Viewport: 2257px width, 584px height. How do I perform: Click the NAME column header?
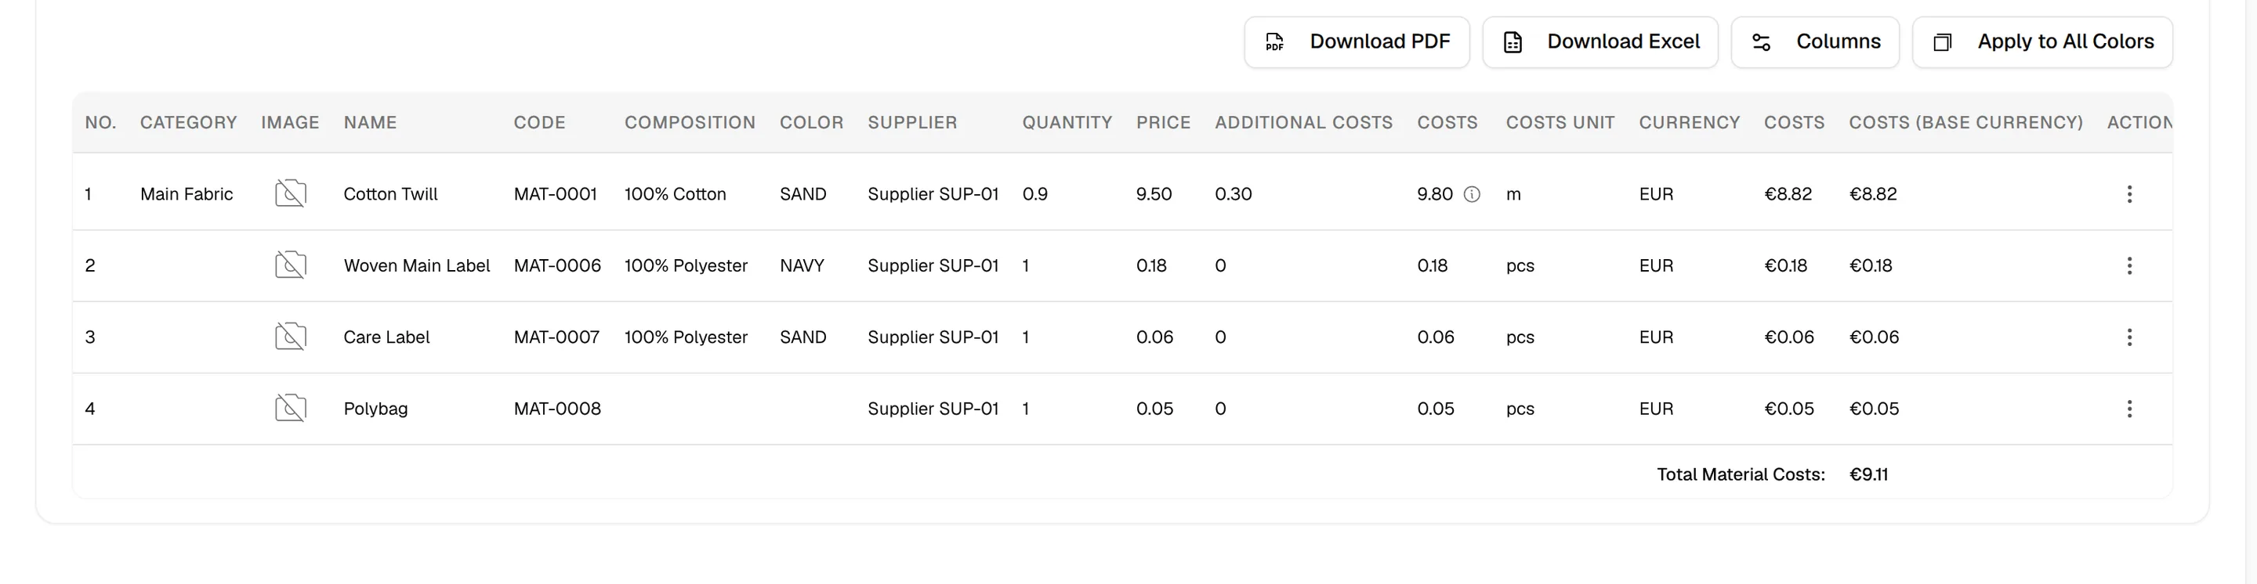point(370,123)
